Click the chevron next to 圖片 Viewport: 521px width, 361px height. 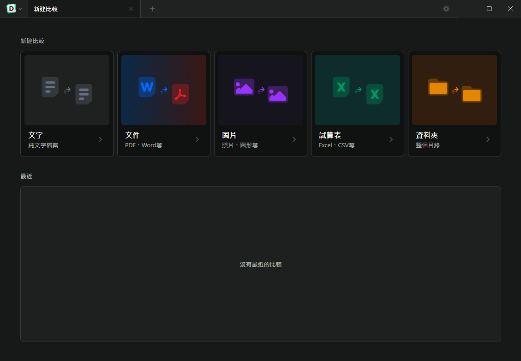tap(294, 139)
